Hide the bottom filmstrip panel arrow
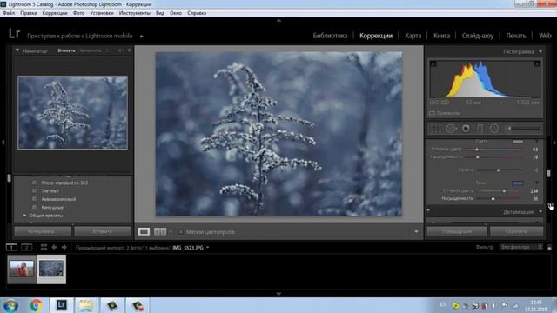The height and width of the screenshot is (313, 557). (278, 294)
